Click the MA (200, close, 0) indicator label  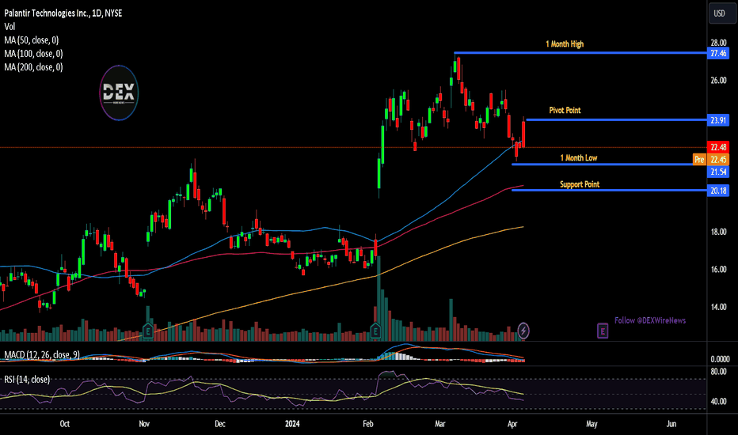(33, 67)
